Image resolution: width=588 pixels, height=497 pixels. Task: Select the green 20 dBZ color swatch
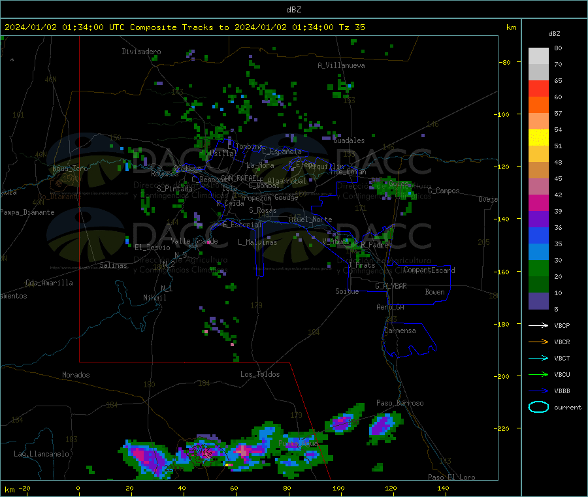coord(538,268)
